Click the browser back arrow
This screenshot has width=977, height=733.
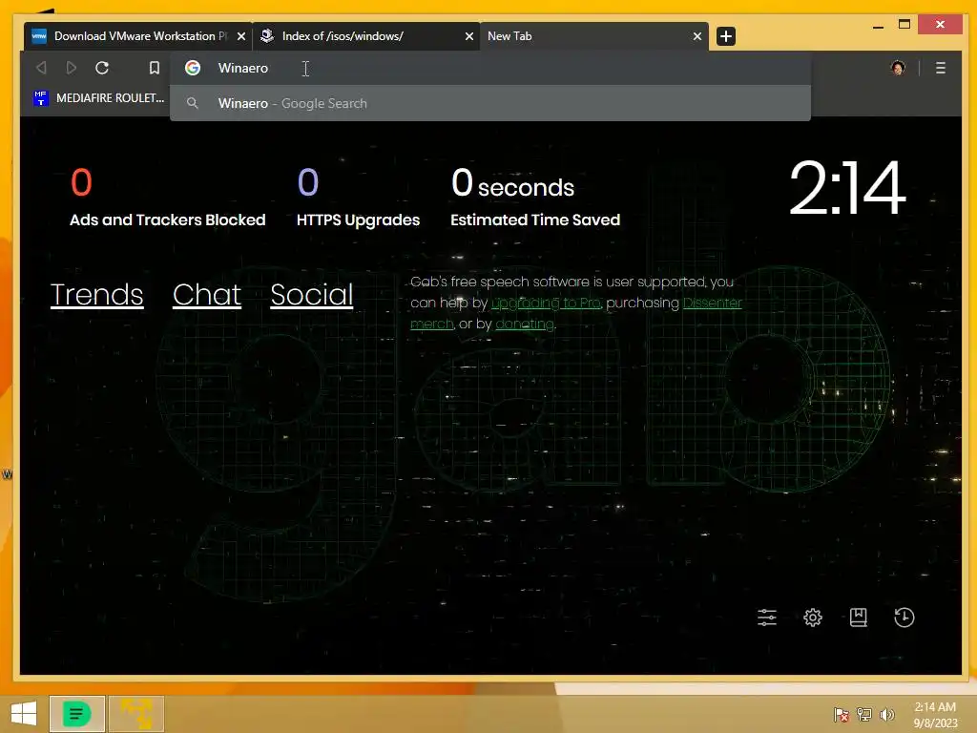tap(41, 68)
